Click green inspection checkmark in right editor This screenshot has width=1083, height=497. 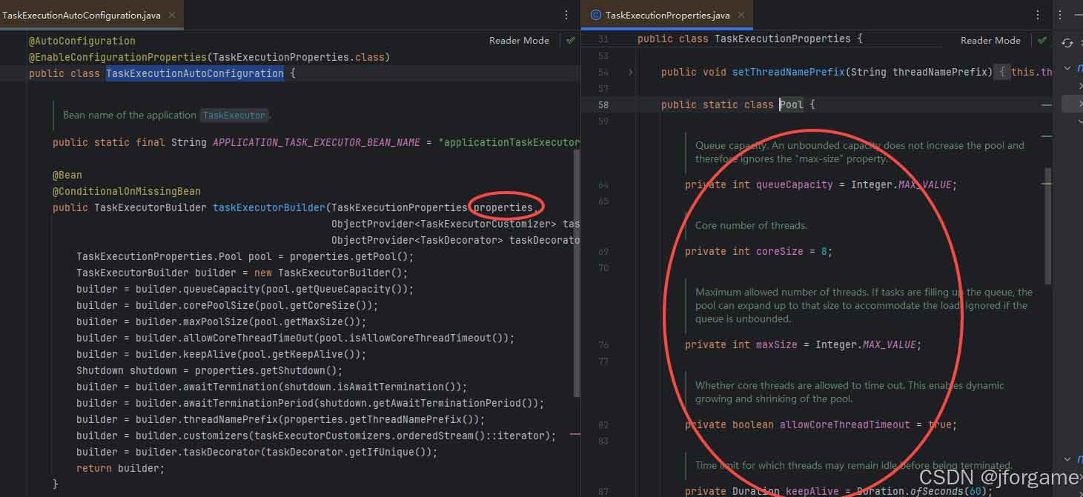1042,41
